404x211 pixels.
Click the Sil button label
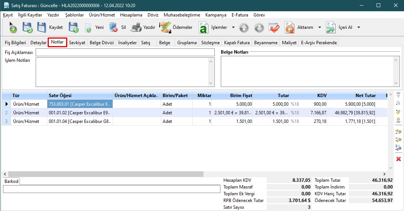tap(124, 27)
